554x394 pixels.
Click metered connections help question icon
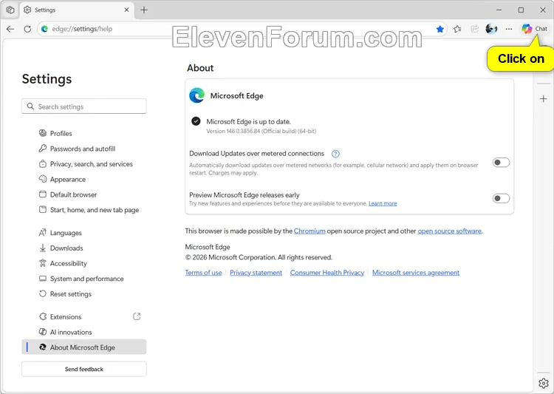tap(335, 154)
